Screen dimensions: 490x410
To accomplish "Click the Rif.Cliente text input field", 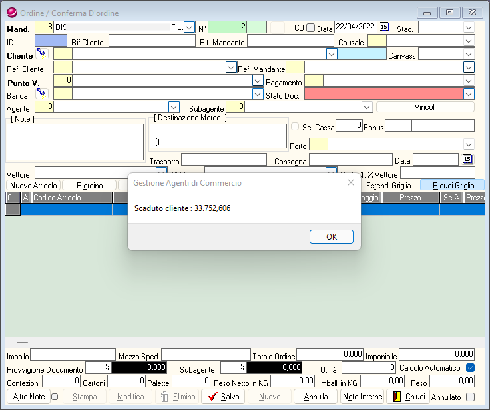I will tap(152, 41).
